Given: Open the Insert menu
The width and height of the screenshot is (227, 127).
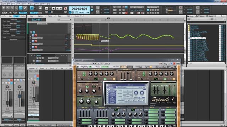Looking at the screenshot, I should pos(18,4).
